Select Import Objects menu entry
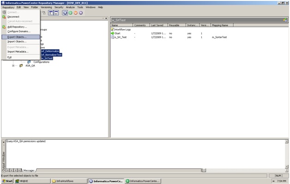The width and height of the screenshot is (290, 184). [x=21, y=42]
